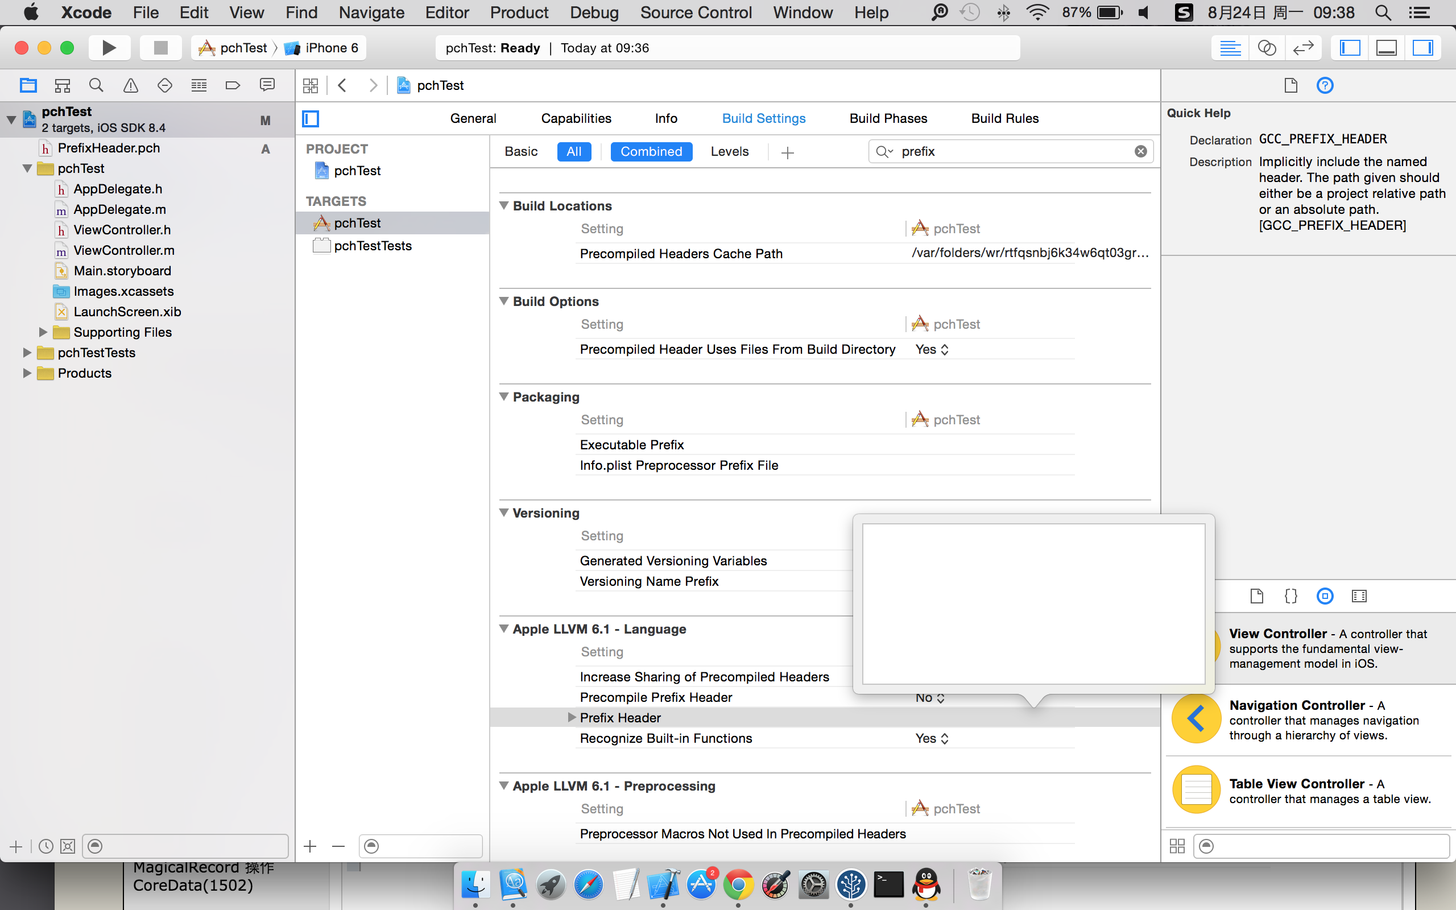Click inside the Prefix Header value popover

1033,603
